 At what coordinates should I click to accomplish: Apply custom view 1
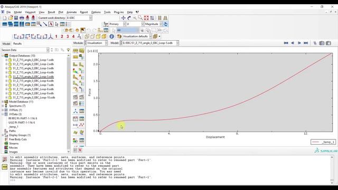57,36
